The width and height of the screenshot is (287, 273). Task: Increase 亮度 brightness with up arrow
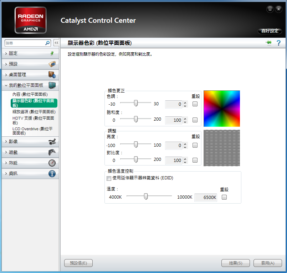coord(185,144)
